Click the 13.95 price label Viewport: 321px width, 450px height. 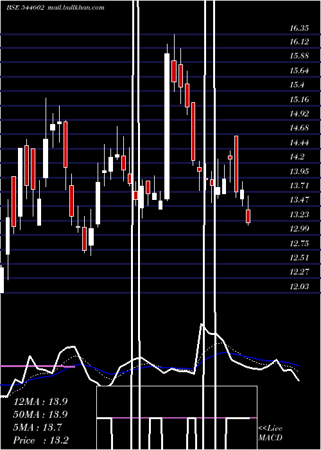click(299, 172)
